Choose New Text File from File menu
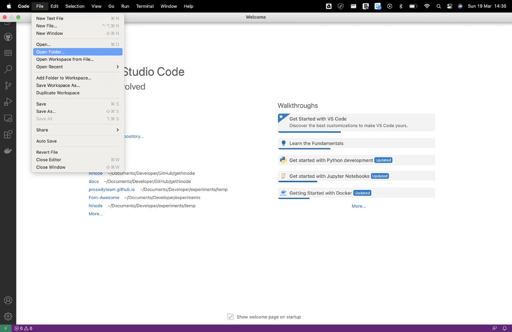The image size is (512, 332). pos(78,18)
